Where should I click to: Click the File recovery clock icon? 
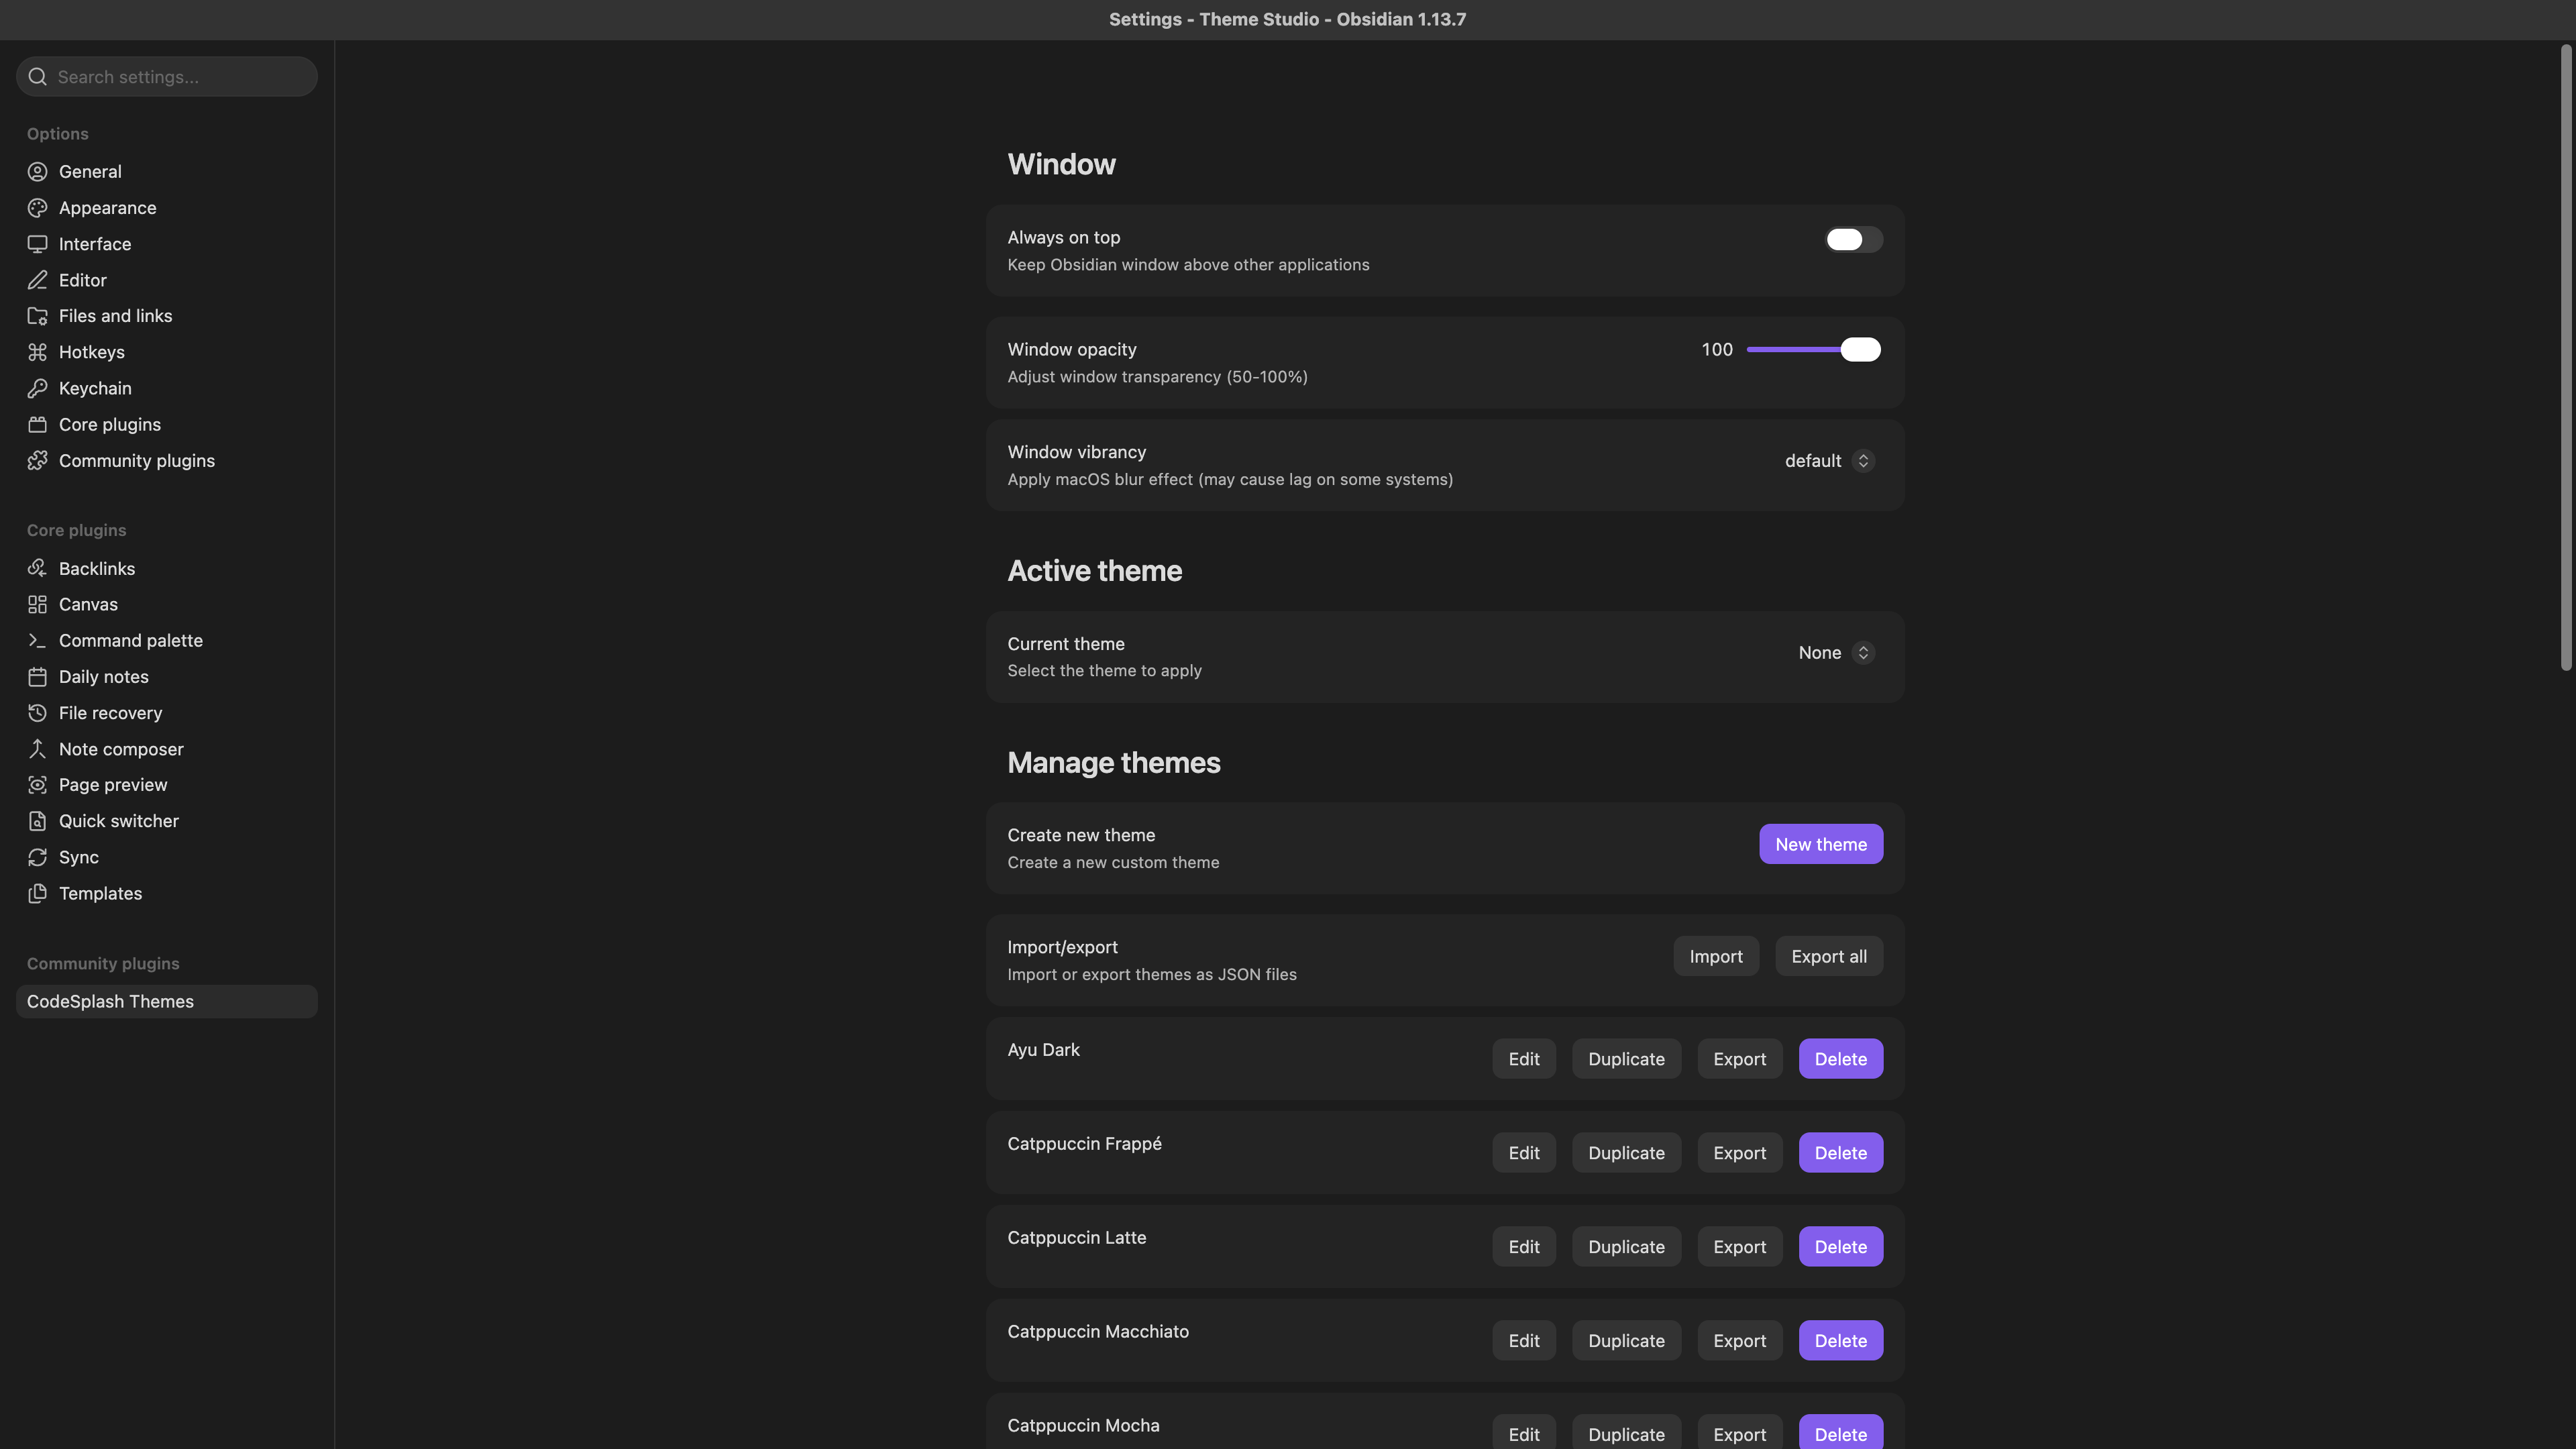point(37,713)
